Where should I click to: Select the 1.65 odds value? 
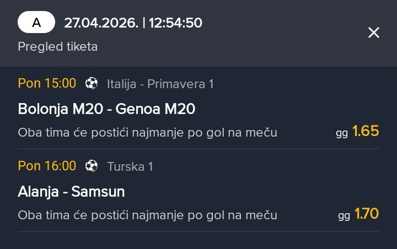(x=366, y=131)
